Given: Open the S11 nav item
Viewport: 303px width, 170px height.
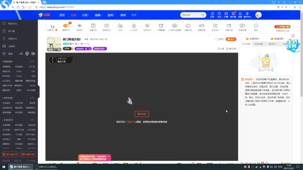Looking at the screenshot, I should (134, 15).
